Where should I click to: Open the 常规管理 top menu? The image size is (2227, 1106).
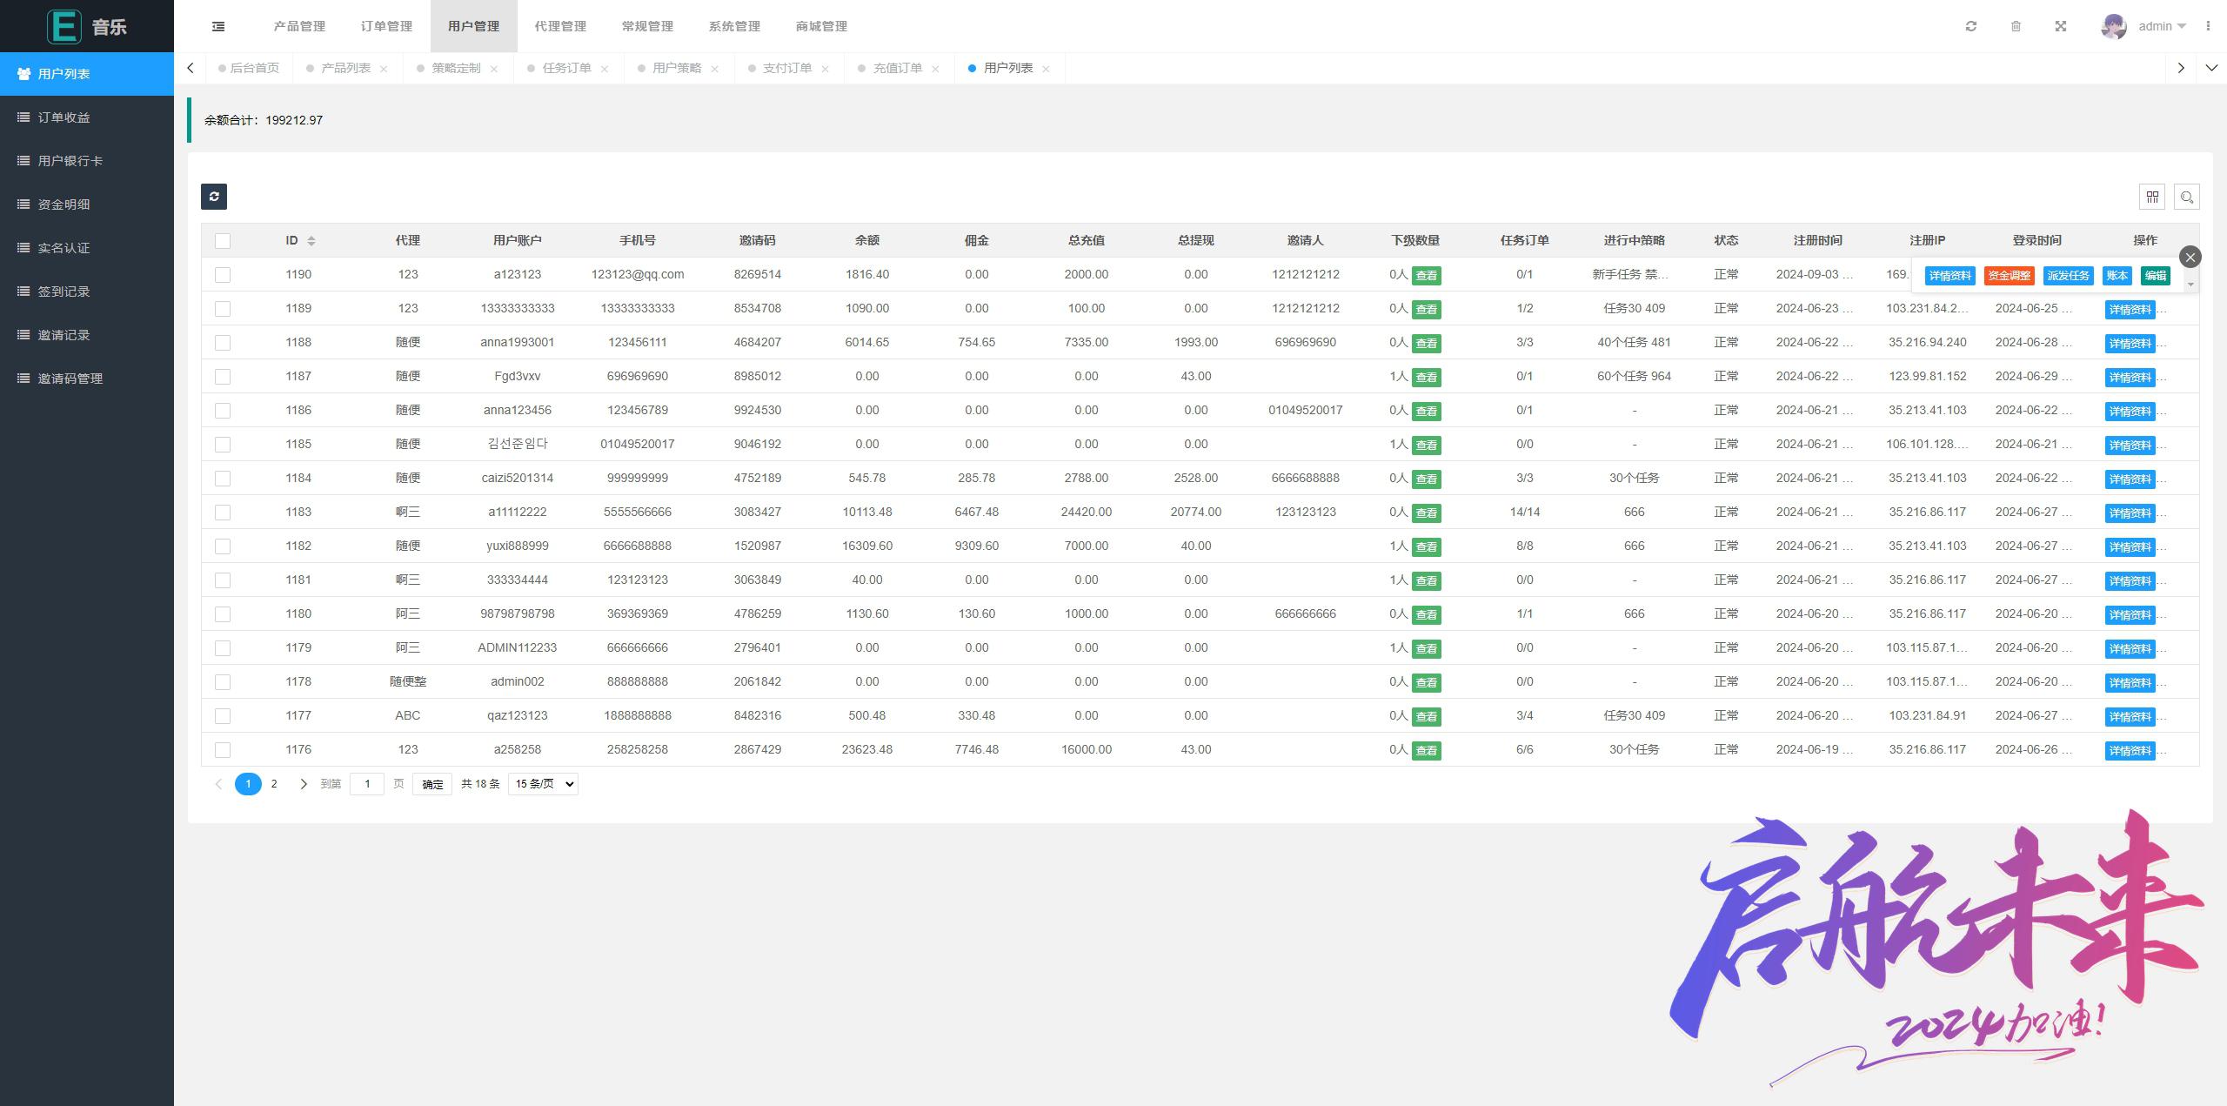pos(647,26)
